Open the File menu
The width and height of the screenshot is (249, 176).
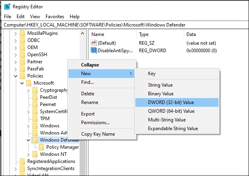8,17
